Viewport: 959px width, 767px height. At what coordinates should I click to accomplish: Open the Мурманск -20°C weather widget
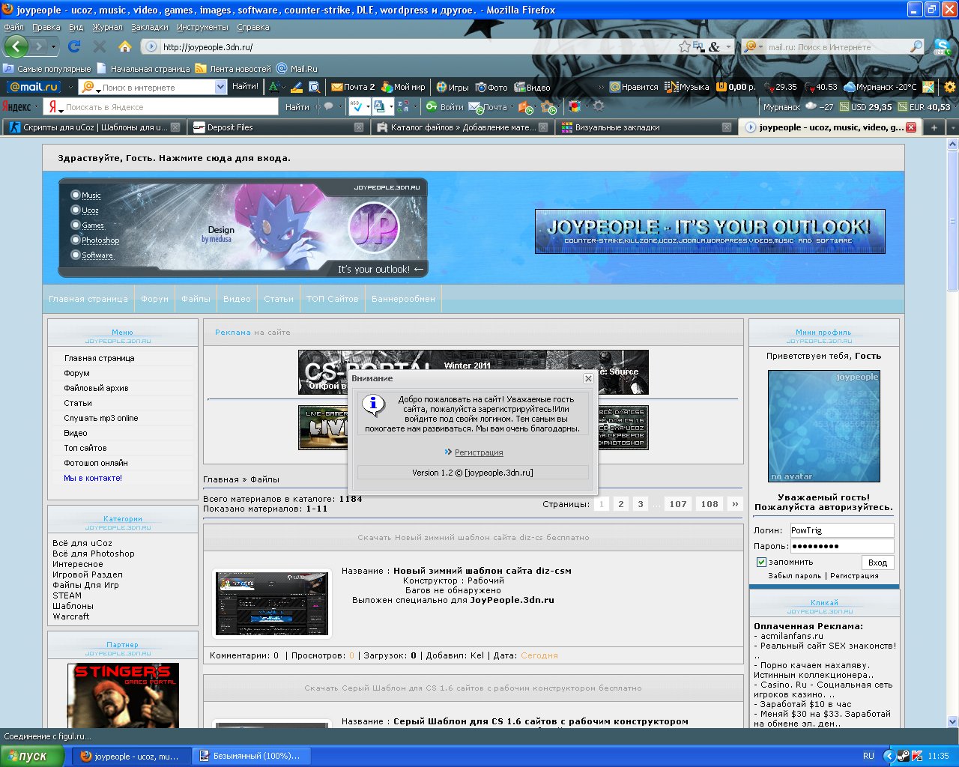[x=880, y=87]
